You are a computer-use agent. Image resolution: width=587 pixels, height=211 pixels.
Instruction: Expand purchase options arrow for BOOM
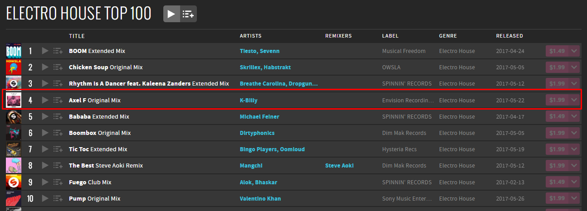coord(574,51)
